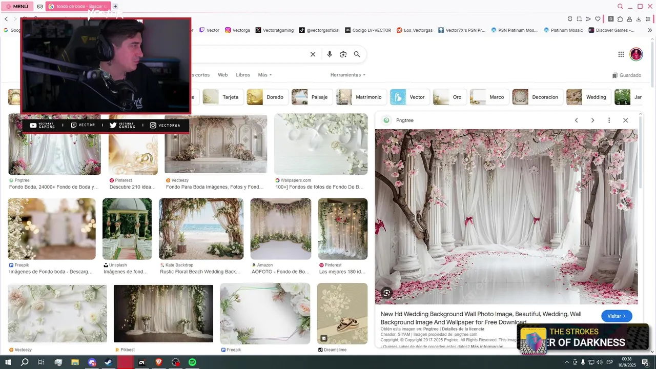Image resolution: width=656 pixels, height=369 pixels.
Task: Open Codigo LV-VECTOR bookmark
Action: 368,30
